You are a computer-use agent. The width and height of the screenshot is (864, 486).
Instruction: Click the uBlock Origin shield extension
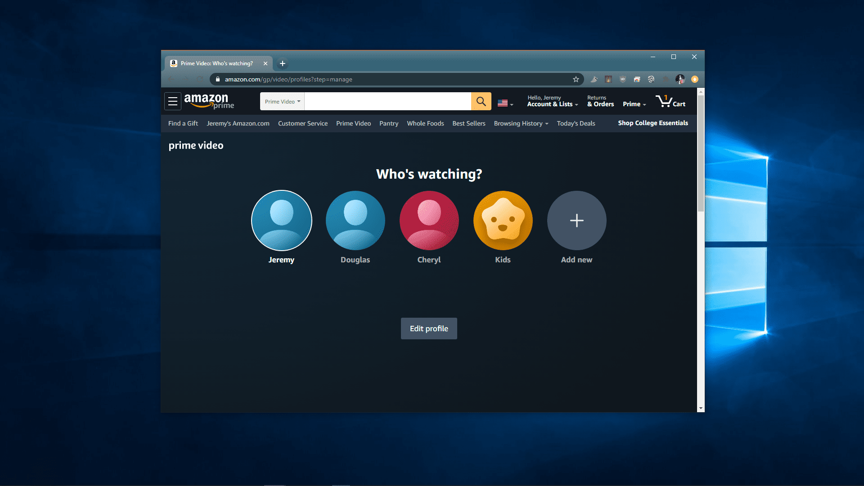point(623,79)
